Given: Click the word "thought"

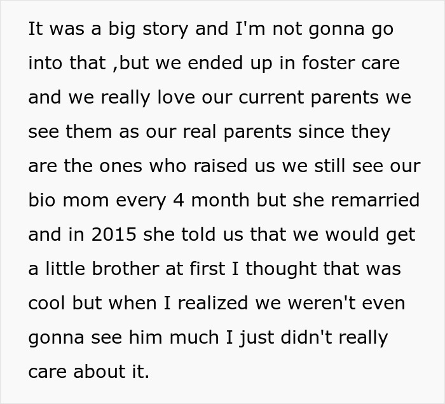Looking at the screenshot, I should [x=282, y=269].
